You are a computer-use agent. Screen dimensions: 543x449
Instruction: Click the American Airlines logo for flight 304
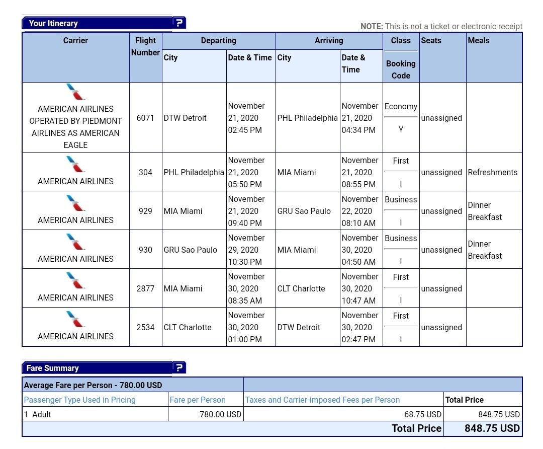point(75,164)
